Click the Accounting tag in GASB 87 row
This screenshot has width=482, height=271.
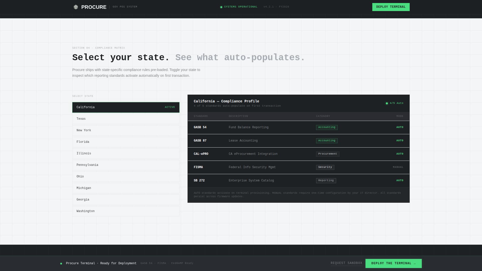(x=327, y=141)
